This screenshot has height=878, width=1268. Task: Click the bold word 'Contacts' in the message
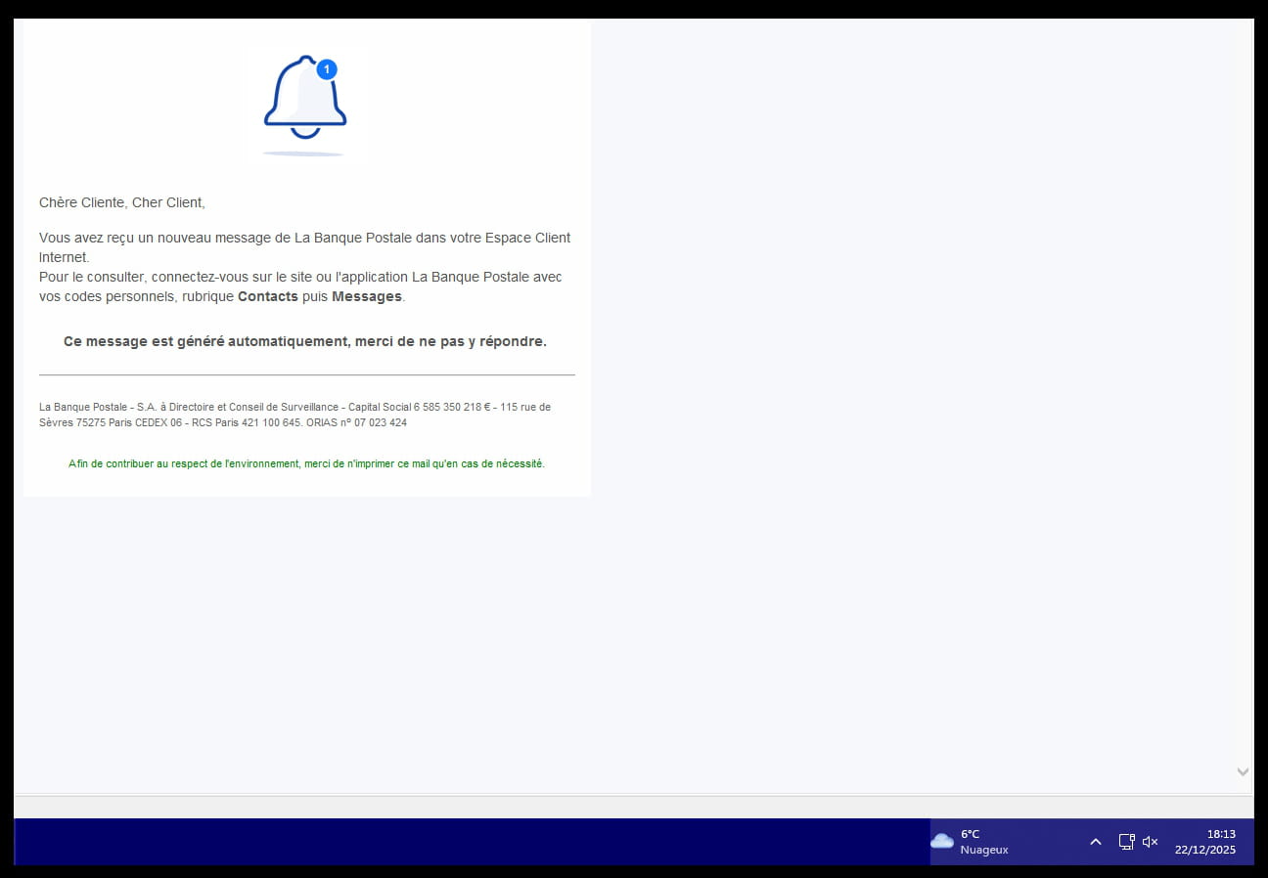(268, 296)
